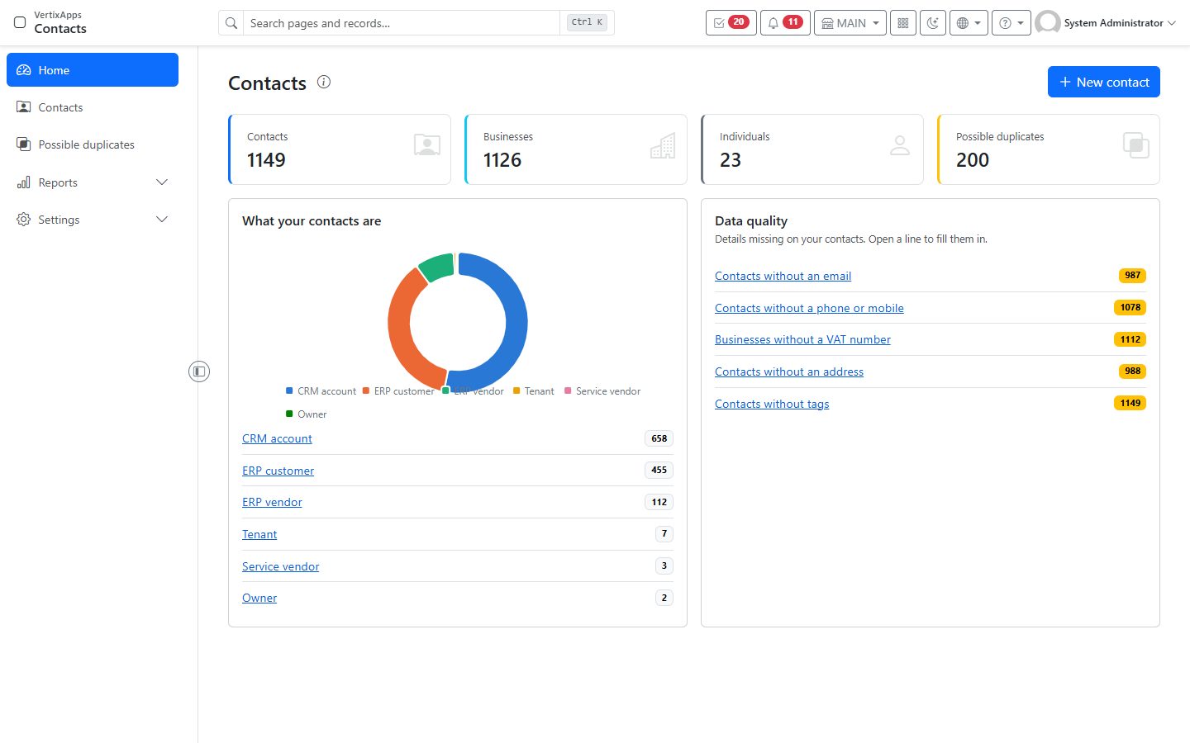Click the Ctrl K shortcut hint
This screenshot has height=743, width=1190.
pos(588,22)
